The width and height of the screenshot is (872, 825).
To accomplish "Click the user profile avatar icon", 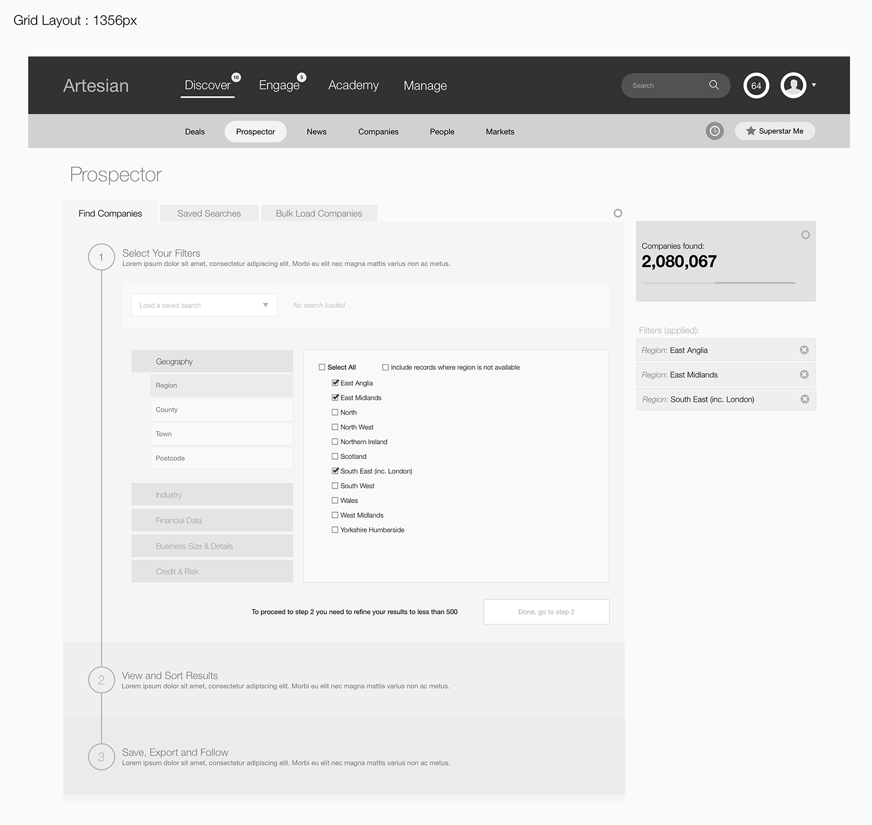I will [793, 86].
